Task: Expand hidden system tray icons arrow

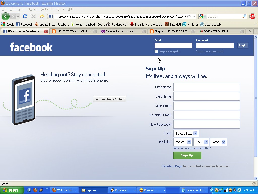Action: [x=212, y=190]
